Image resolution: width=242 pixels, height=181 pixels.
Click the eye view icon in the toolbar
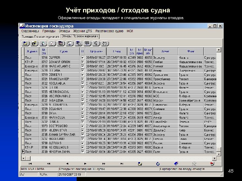coord(34,44)
